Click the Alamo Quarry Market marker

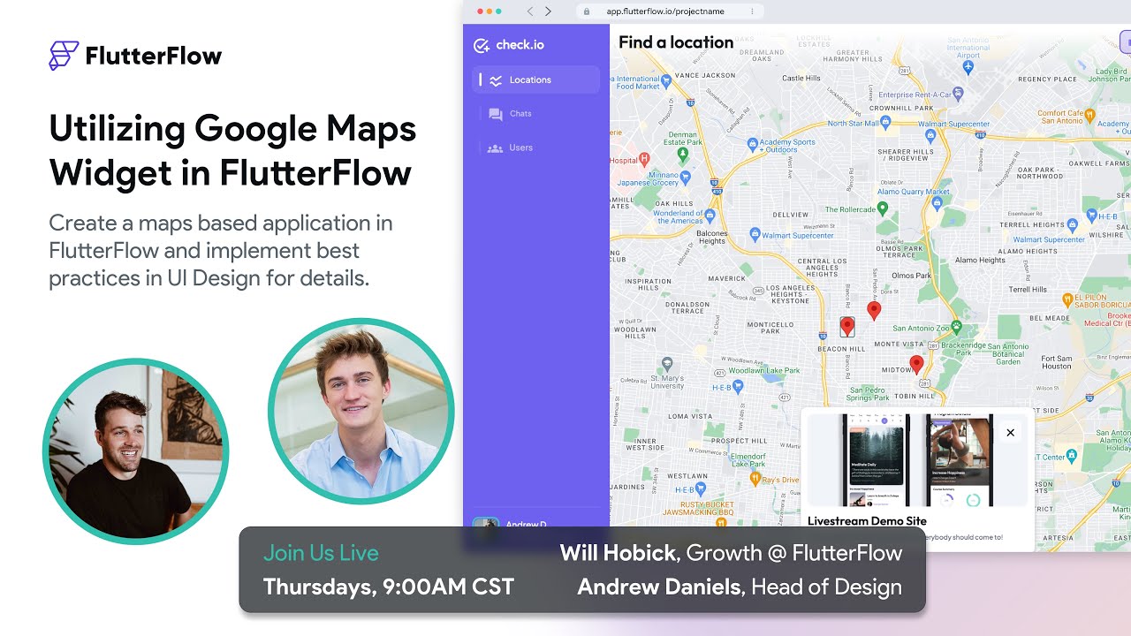coord(937,203)
